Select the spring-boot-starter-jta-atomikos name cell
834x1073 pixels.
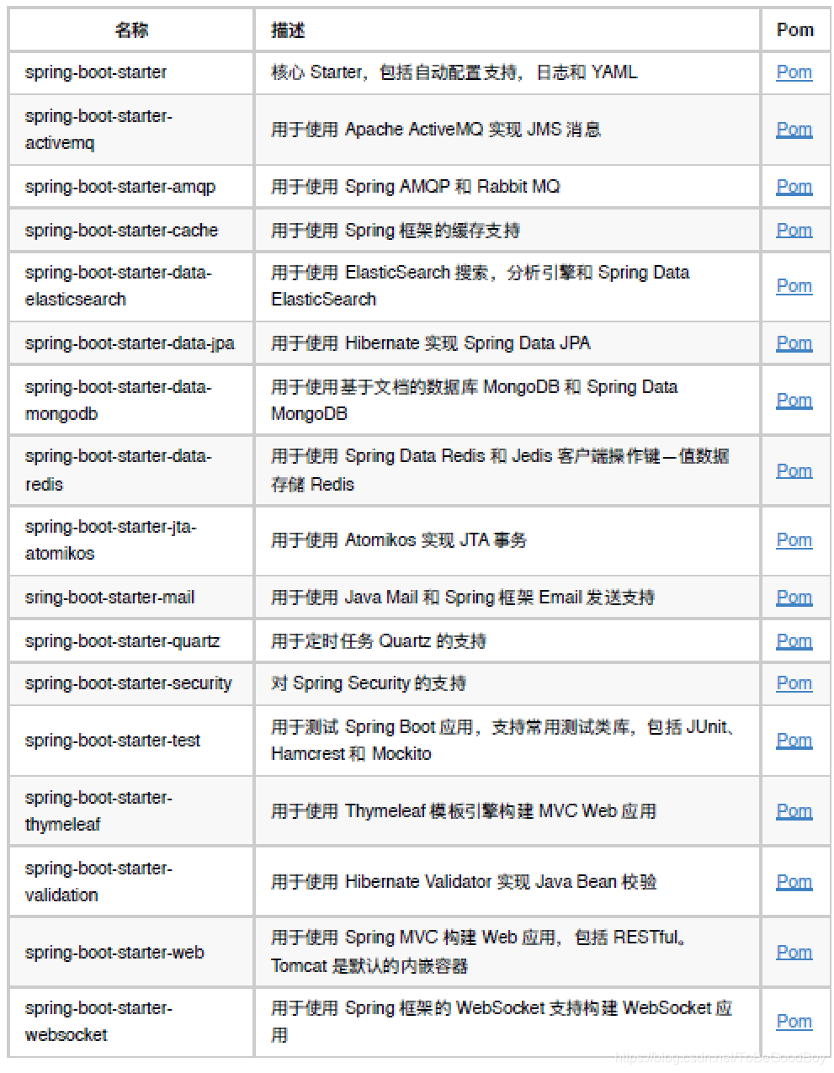(x=131, y=540)
